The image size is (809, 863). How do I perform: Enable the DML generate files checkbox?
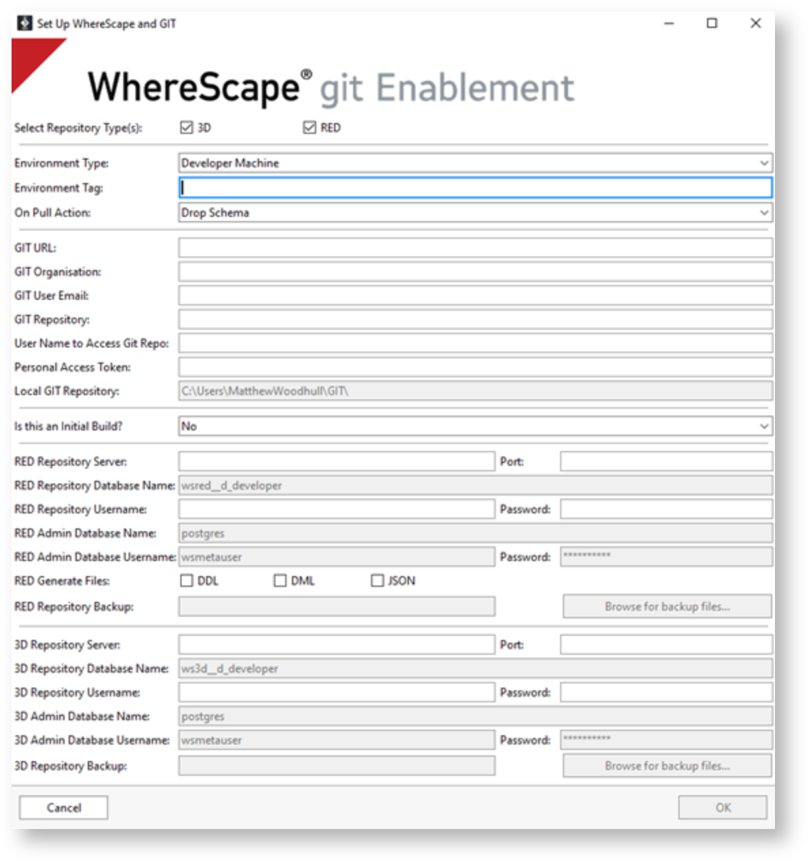280,581
